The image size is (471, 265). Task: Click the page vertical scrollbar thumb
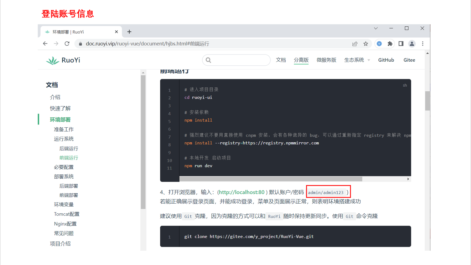coord(427,101)
